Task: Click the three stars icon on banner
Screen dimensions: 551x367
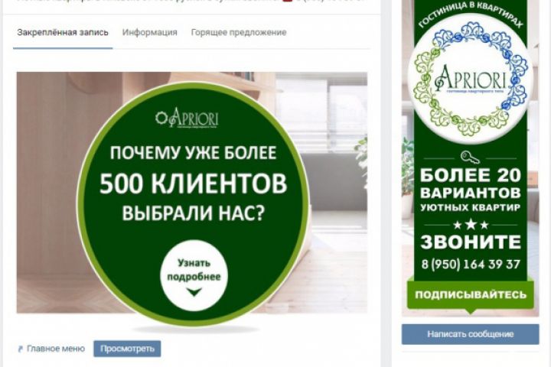Action: click(x=471, y=225)
